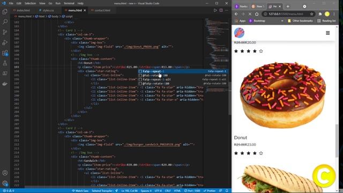
Task: Click the notifications bell in status bar
Action: tap(227, 191)
